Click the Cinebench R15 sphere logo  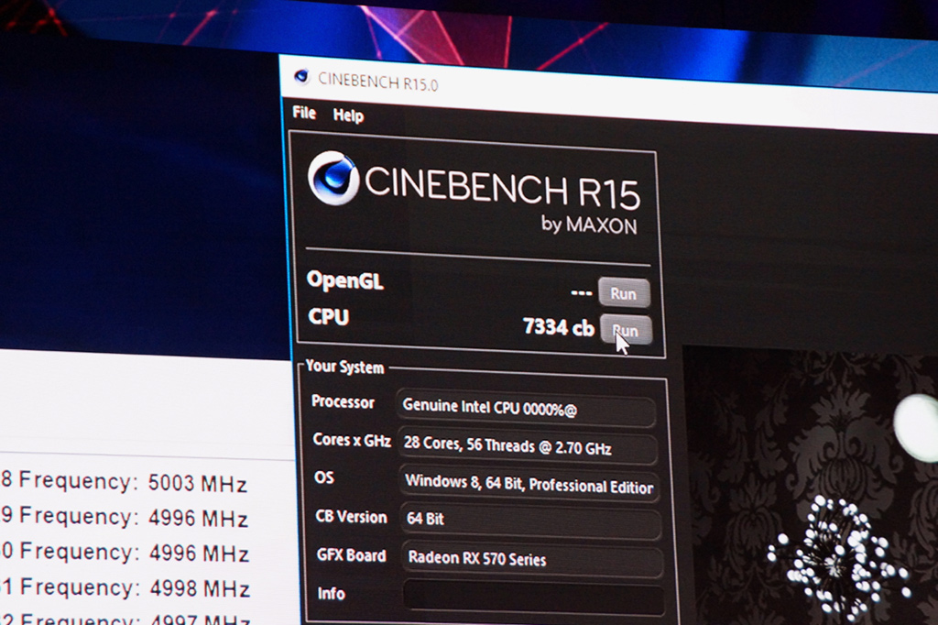coord(333,179)
